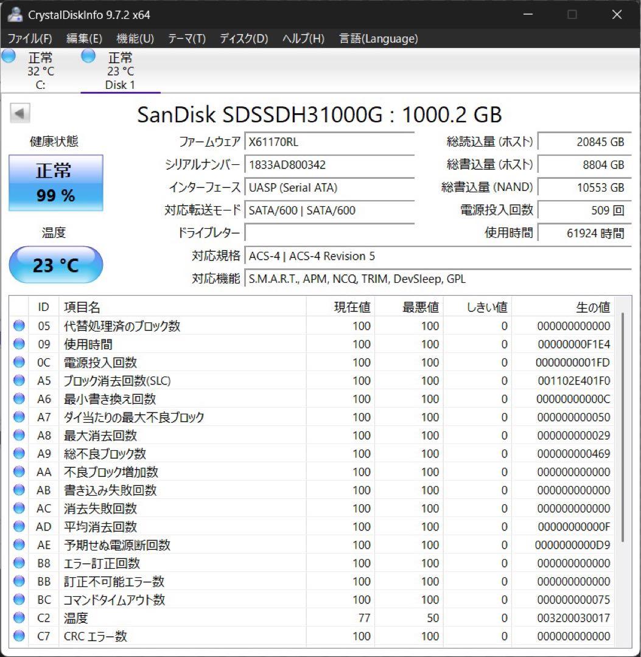
Task: Click status orb for ID A6 row
Action: point(19,398)
